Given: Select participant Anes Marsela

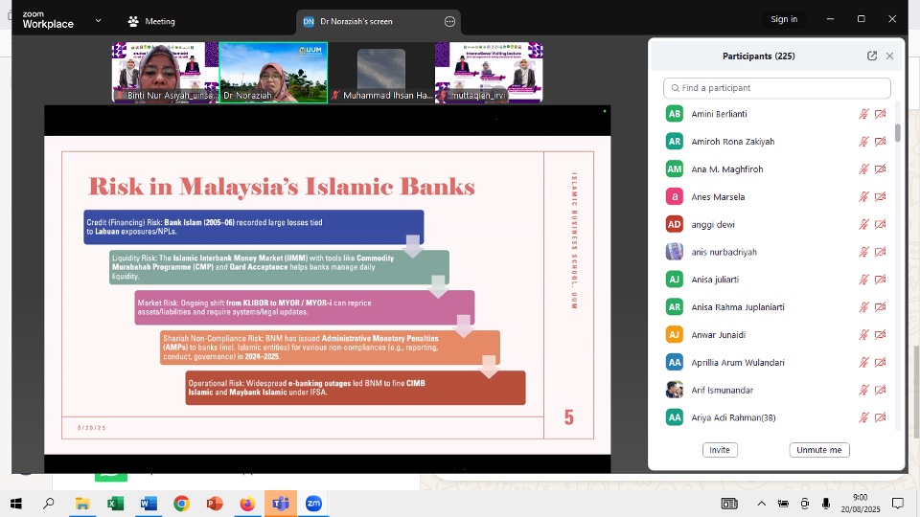Looking at the screenshot, I should 777,196.
